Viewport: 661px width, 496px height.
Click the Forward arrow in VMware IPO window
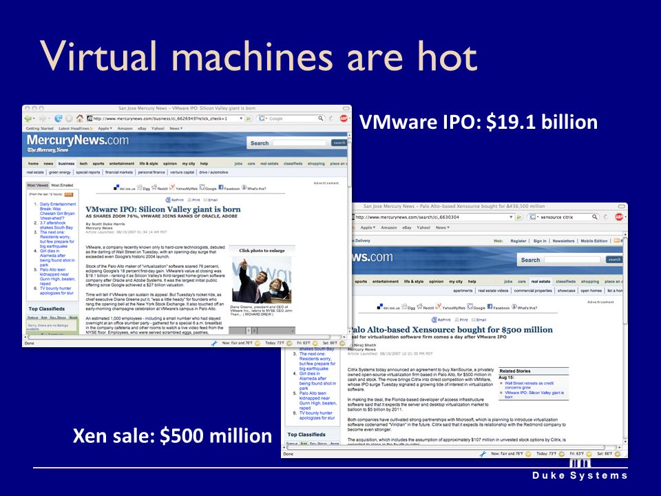[x=42, y=119]
